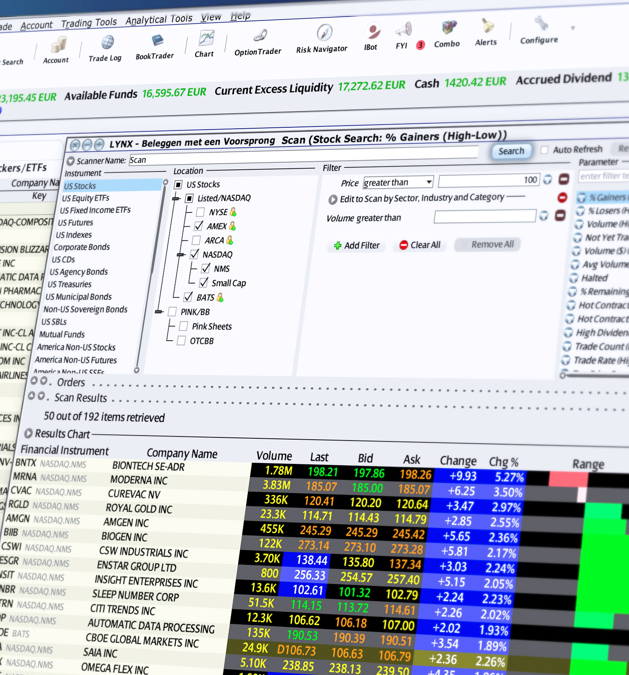The height and width of the screenshot is (675, 629).
Task: Select the Trade Count parameter
Action: click(x=596, y=346)
